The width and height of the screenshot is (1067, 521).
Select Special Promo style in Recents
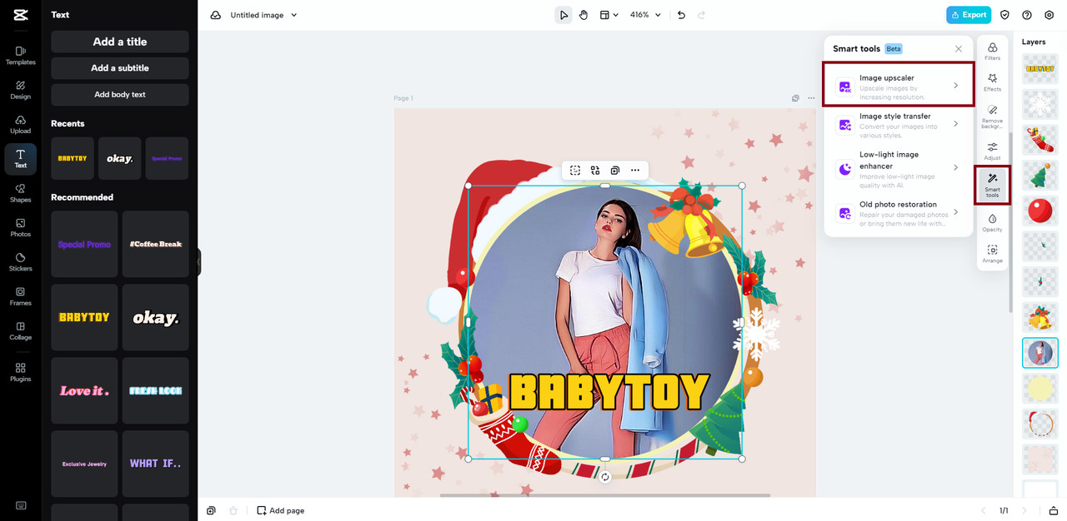click(167, 158)
